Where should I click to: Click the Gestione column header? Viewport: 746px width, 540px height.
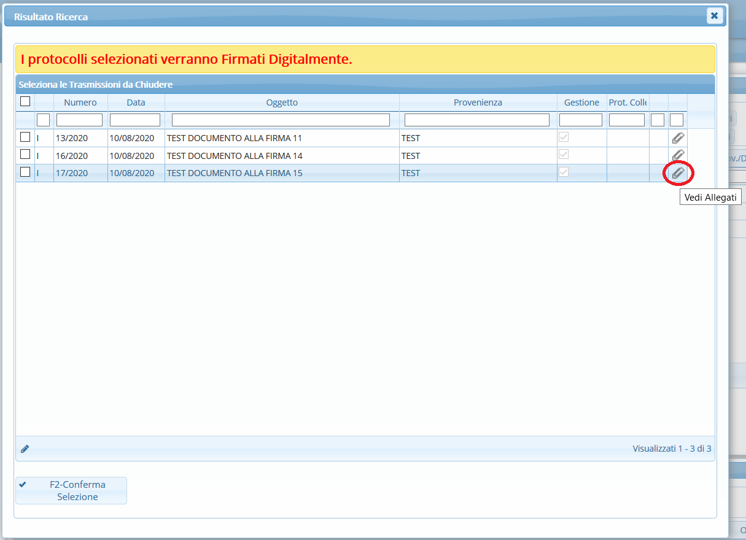(x=581, y=102)
